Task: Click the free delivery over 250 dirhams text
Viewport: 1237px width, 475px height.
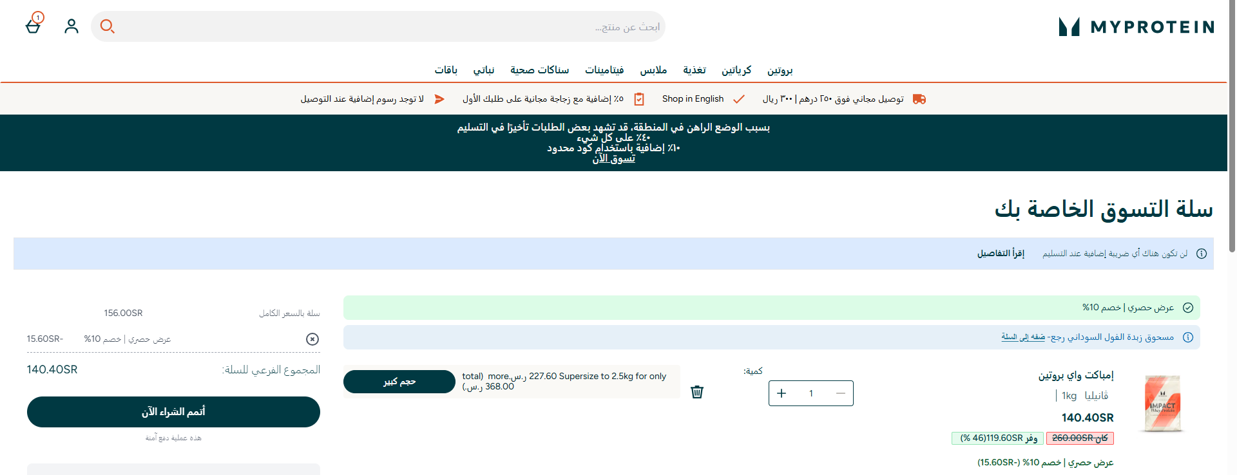Action: (x=833, y=99)
